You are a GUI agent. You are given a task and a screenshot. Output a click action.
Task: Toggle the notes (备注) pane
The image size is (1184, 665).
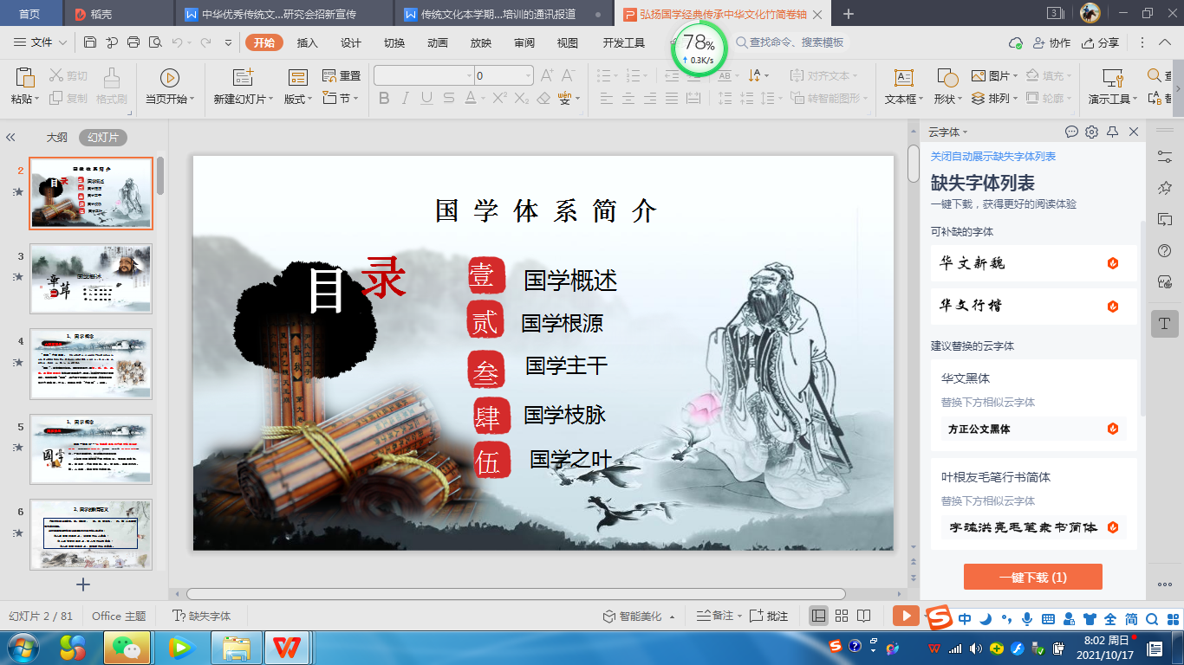click(715, 616)
